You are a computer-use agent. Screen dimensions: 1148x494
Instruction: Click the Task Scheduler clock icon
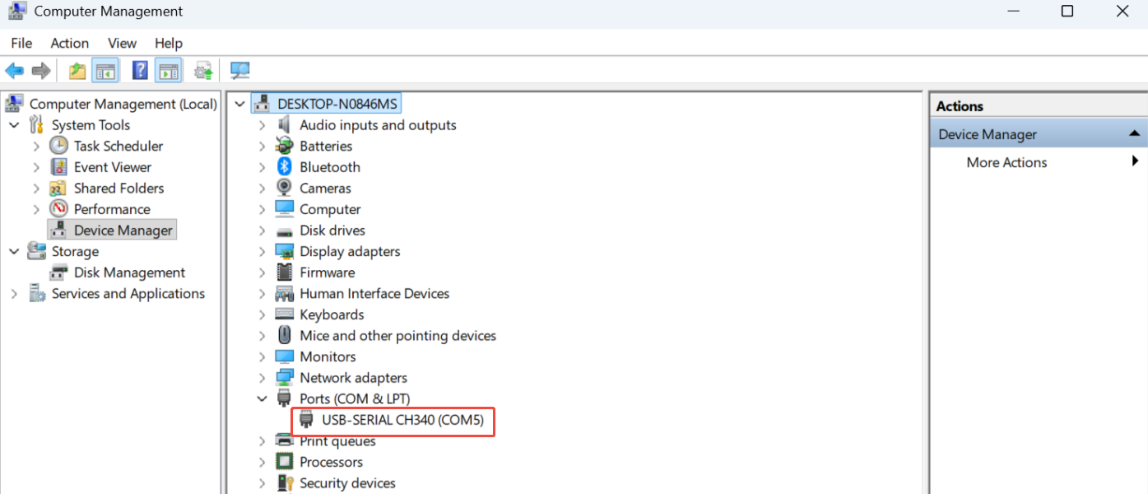pos(58,146)
